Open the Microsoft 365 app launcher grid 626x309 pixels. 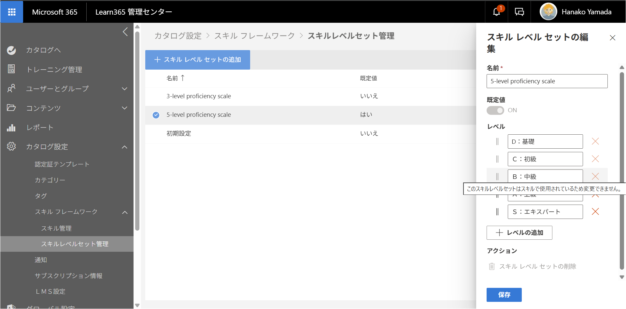[12, 12]
